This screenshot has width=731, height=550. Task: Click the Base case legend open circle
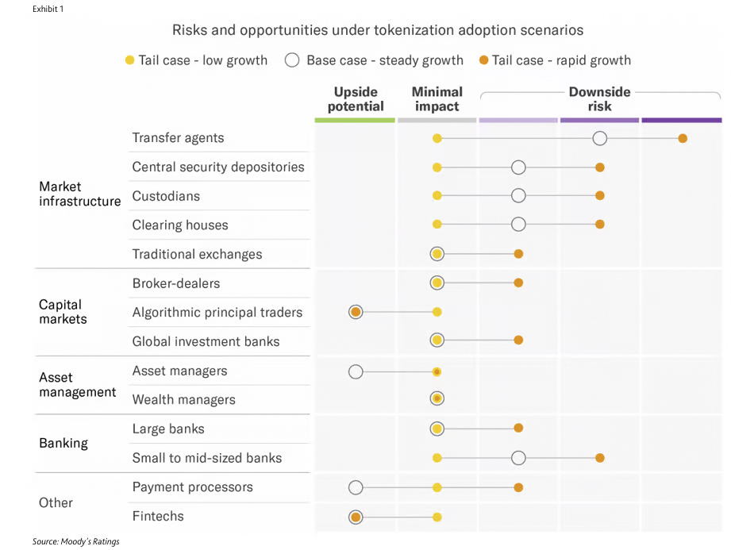point(292,60)
